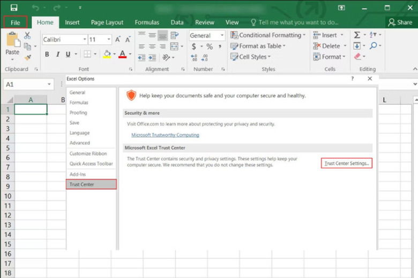This screenshot has width=418, height=278.
Task: Open the font size 11 dropdown
Action: point(109,40)
